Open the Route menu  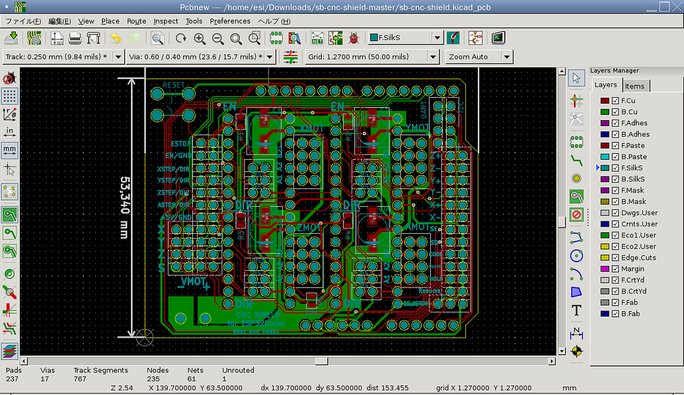[135, 21]
